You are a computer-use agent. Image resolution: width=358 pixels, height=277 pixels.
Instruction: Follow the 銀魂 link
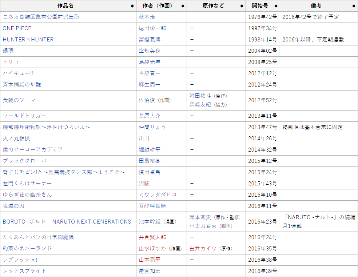8,51
